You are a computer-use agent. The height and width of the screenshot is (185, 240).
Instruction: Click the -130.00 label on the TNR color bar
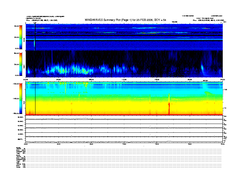tap(16, 84)
